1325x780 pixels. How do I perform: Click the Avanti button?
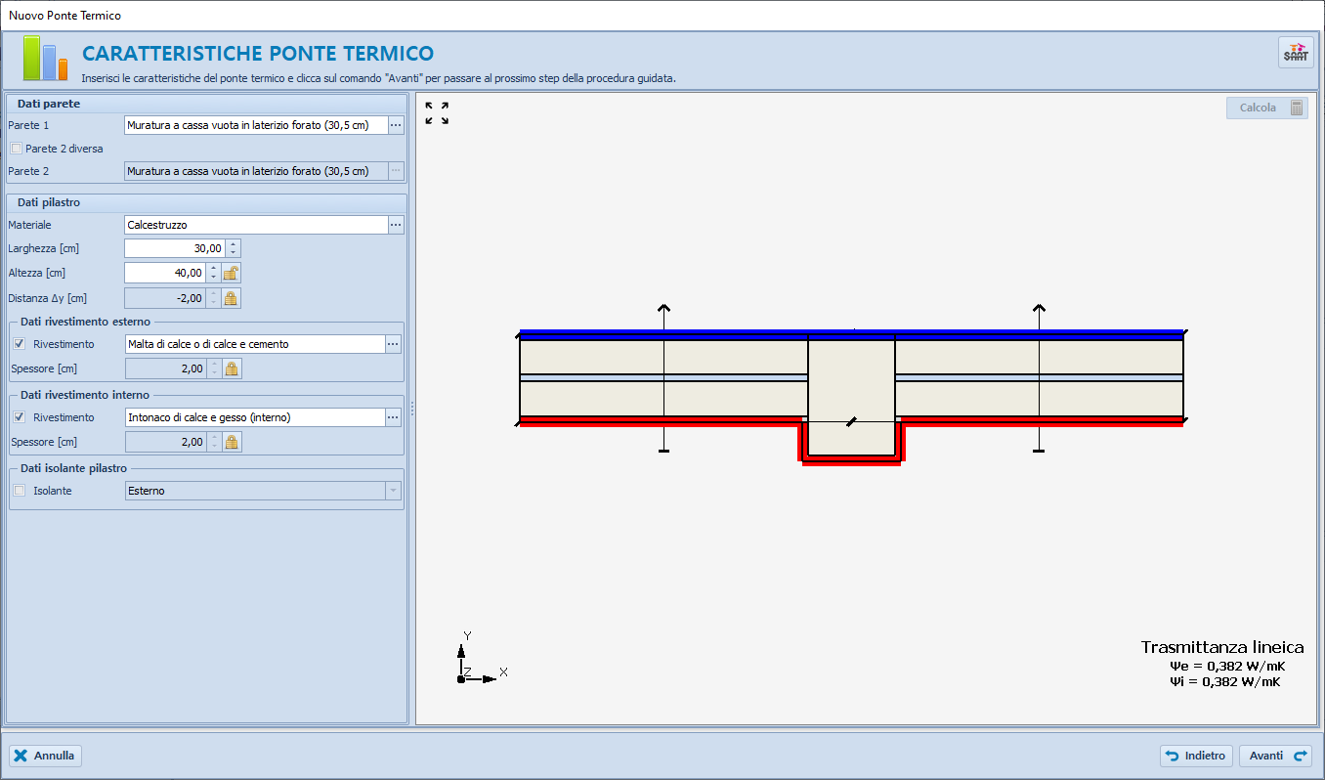coord(1275,756)
